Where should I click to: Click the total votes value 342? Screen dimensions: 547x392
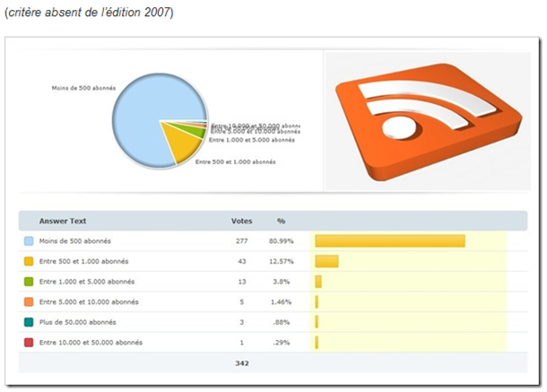click(x=242, y=363)
